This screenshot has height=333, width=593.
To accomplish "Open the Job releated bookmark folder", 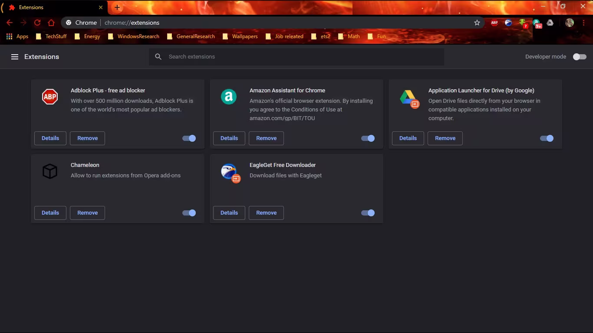I will click(x=284, y=36).
